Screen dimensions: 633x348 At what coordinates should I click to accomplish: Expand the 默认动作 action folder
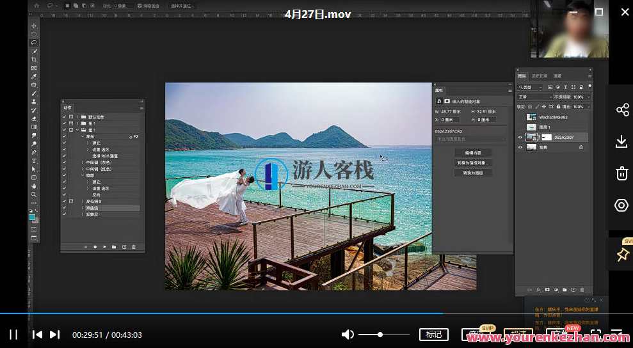tap(77, 117)
